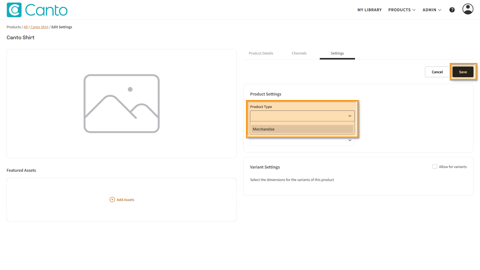
Task: Open the help question mark icon
Action: [452, 10]
